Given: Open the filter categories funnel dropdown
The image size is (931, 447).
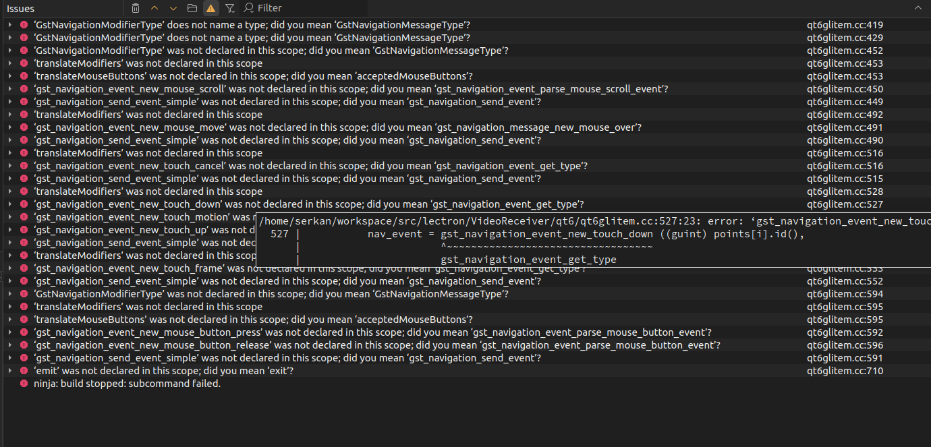Looking at the screenshot, I should tap(230, 8).
